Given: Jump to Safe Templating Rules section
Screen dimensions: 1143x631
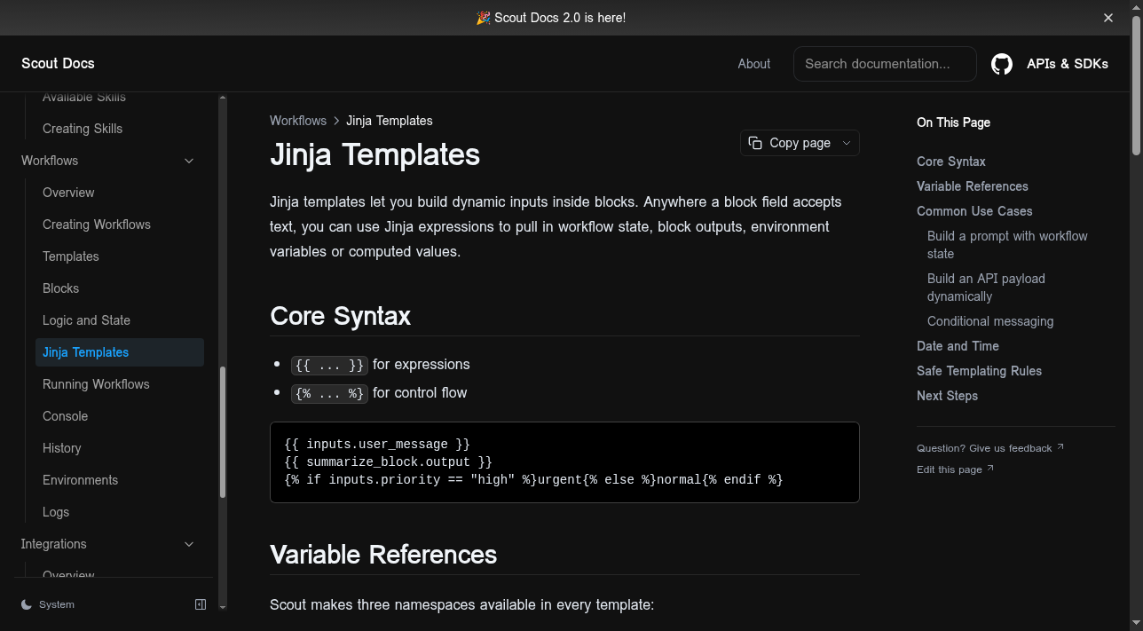Looking at the screenshot, I should point(979,371).
